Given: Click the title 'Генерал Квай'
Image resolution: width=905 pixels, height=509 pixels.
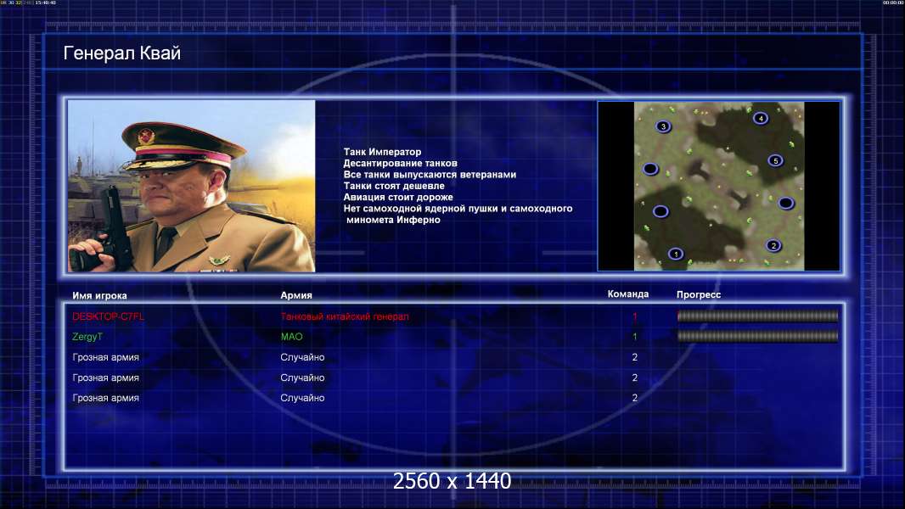Looking at the screenshot, I should coord(121,53).
